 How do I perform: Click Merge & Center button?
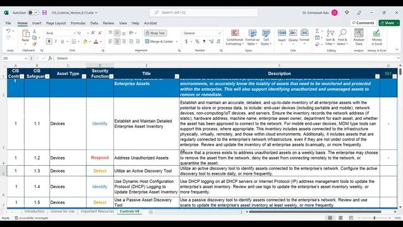tap(159, 42)
